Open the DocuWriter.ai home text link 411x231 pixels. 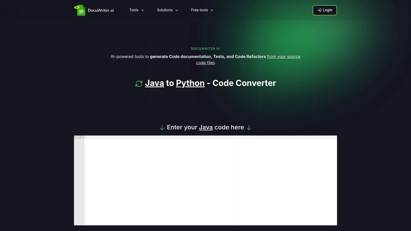(x=101, y=10)
